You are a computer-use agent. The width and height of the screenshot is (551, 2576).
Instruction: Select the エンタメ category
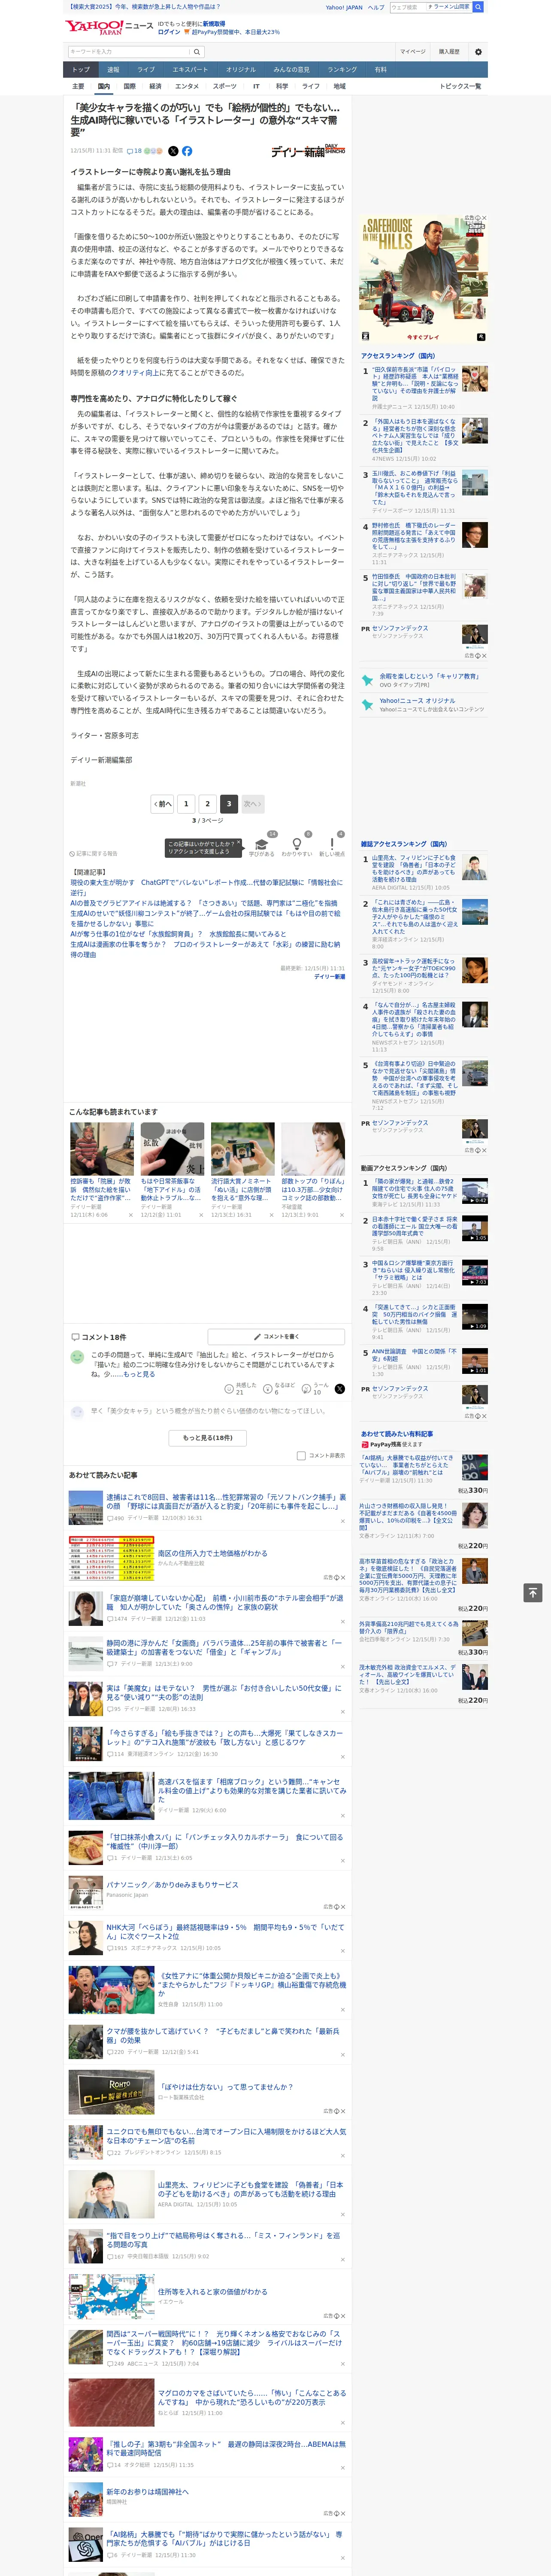tap(187, 86)
